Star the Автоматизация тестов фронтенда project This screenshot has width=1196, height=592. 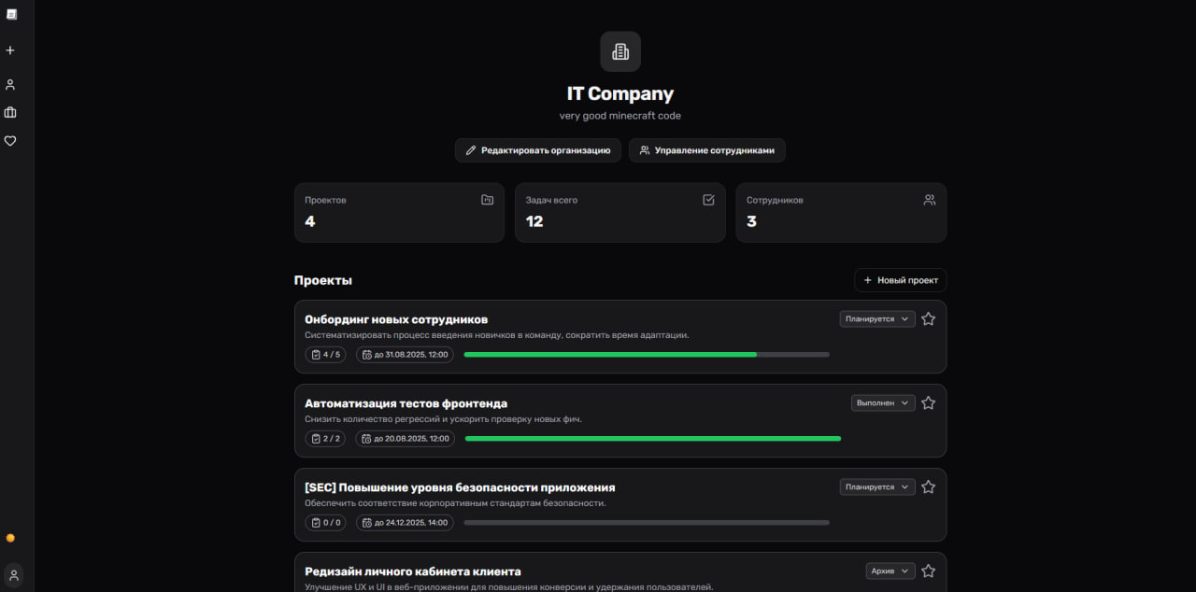[x=928, y=403]
